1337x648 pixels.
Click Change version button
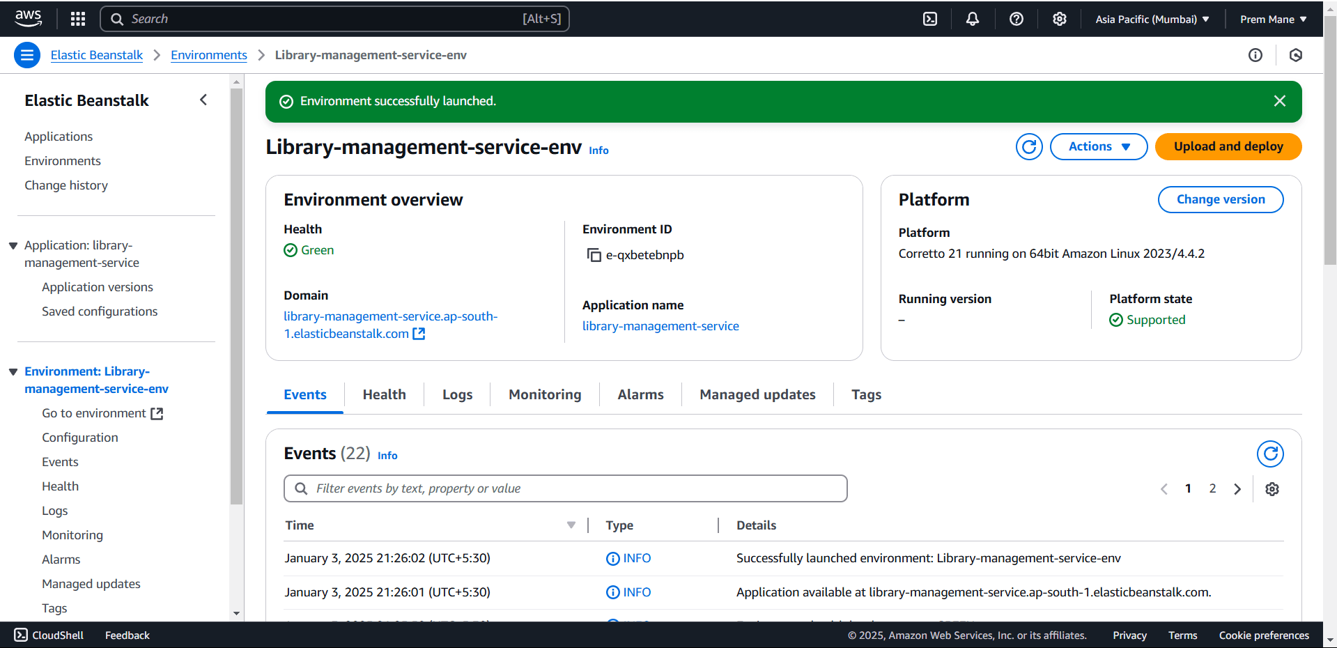tap(1221, 199)
